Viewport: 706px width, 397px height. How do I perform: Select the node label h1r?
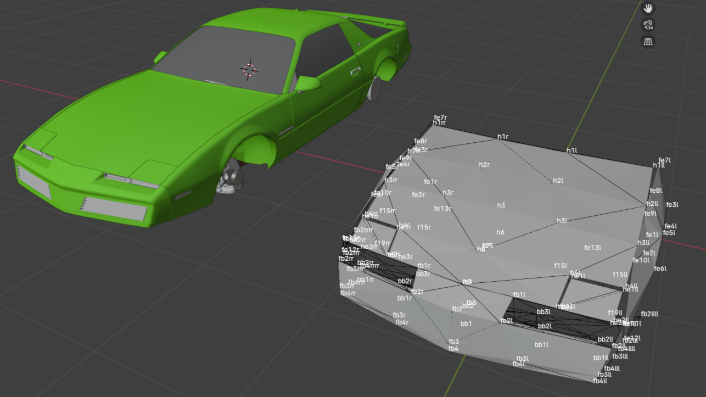click(503, 137)
